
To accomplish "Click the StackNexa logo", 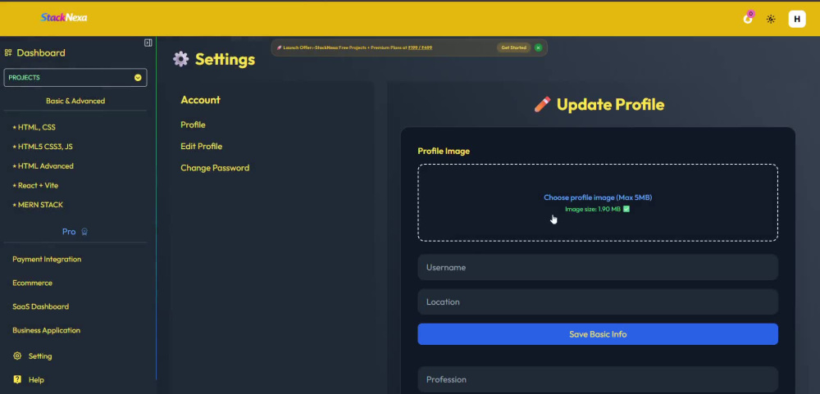I will pyautogui.click(x=64, y=18).
